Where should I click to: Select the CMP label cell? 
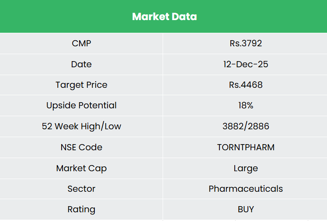coord(81,43)
